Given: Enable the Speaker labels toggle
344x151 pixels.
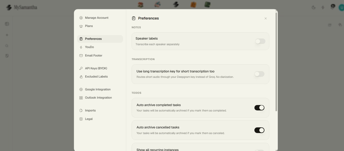Looking at the screenshot, I should (260, 41).
